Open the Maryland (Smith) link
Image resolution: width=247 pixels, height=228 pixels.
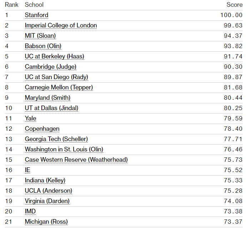[47, 98]
